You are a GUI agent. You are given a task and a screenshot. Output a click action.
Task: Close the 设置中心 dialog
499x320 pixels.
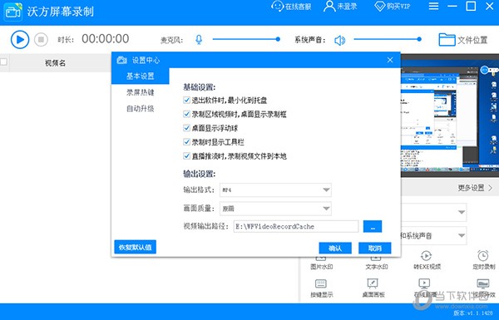390,60
